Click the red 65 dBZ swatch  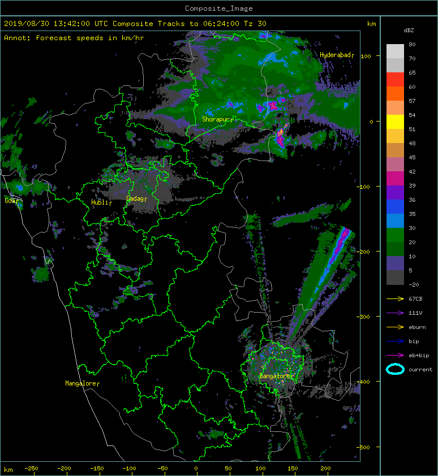[395, 80]
